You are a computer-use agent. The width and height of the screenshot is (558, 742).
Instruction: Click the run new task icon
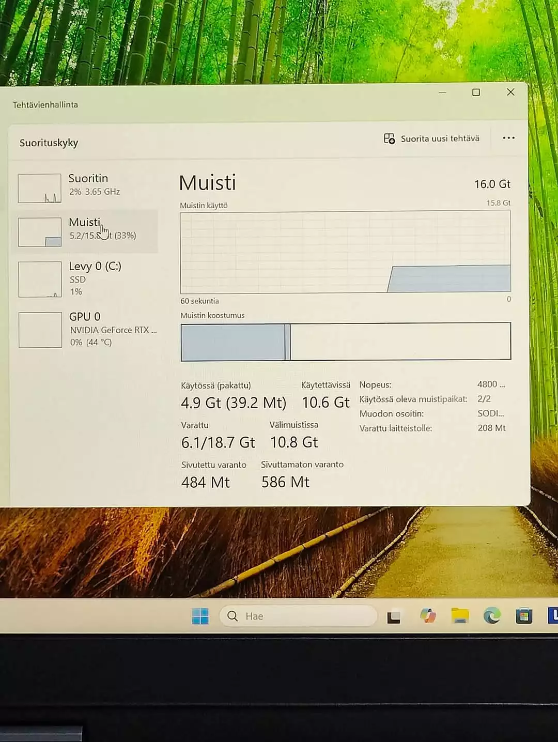tap(389, 138)
